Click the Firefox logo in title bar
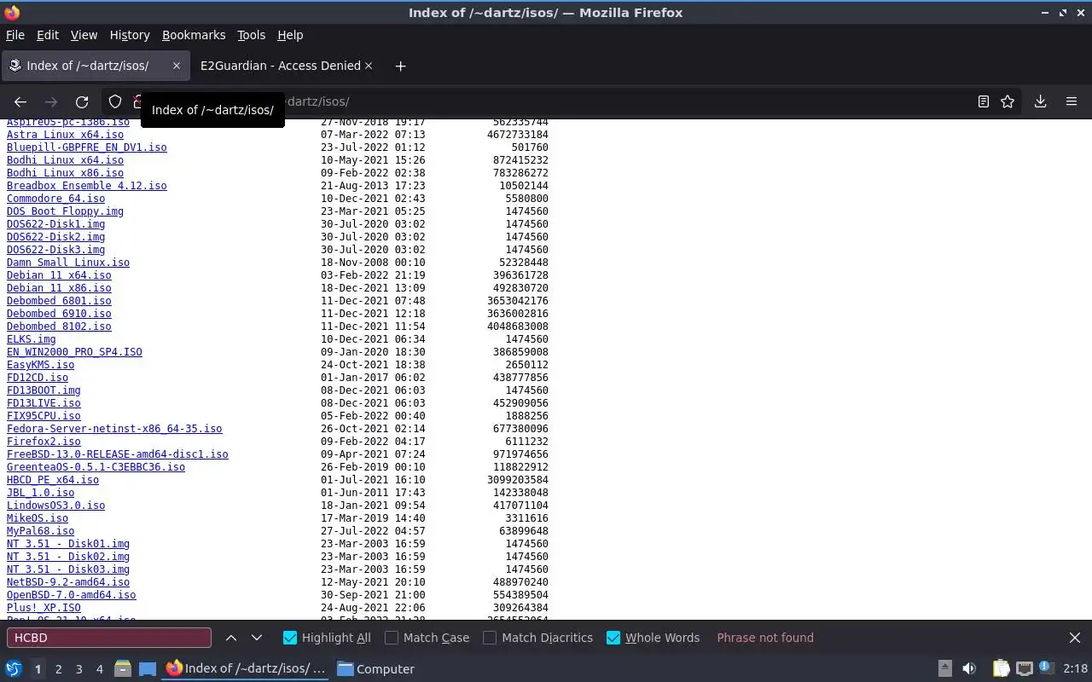This screenshot has width=1092, height=682. click(x=12, y=13)
